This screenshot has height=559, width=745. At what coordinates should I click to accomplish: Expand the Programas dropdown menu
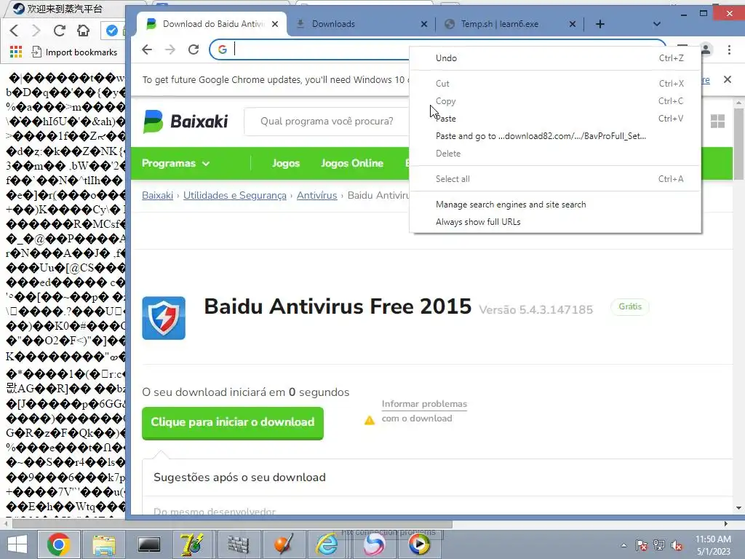tap(175, 164)
